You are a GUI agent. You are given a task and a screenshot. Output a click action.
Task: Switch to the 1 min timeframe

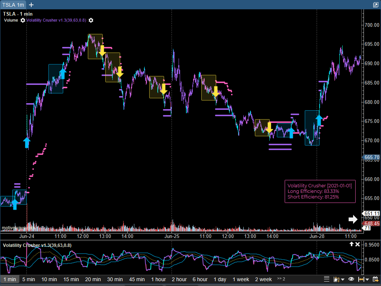click(10, 279)
